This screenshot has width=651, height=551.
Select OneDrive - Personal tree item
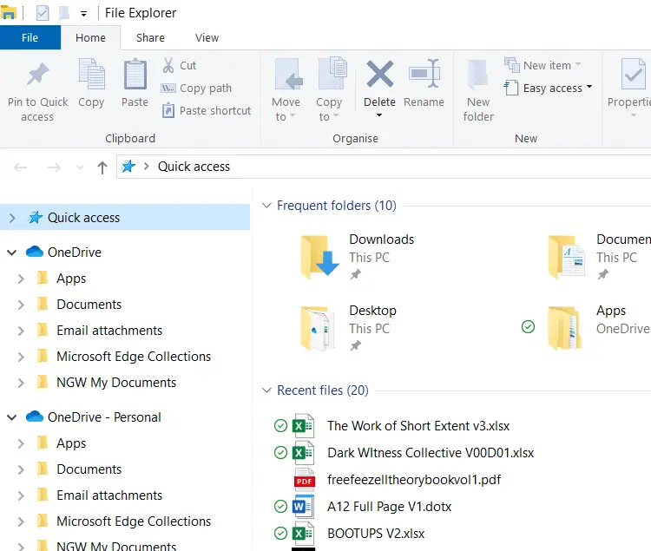point(94,417)
